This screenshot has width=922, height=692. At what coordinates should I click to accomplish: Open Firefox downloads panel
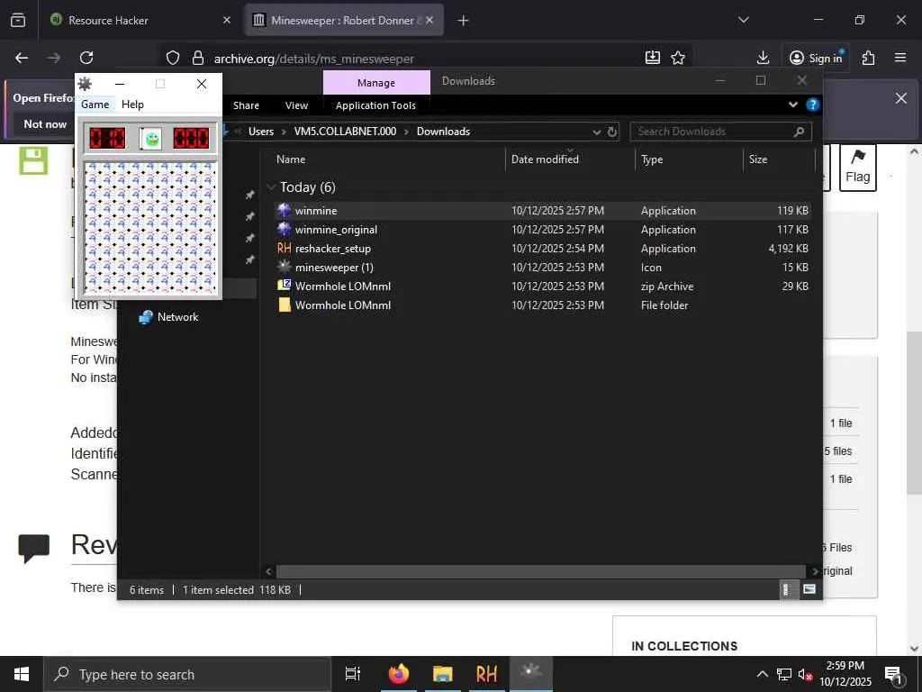tap(763, 58)
